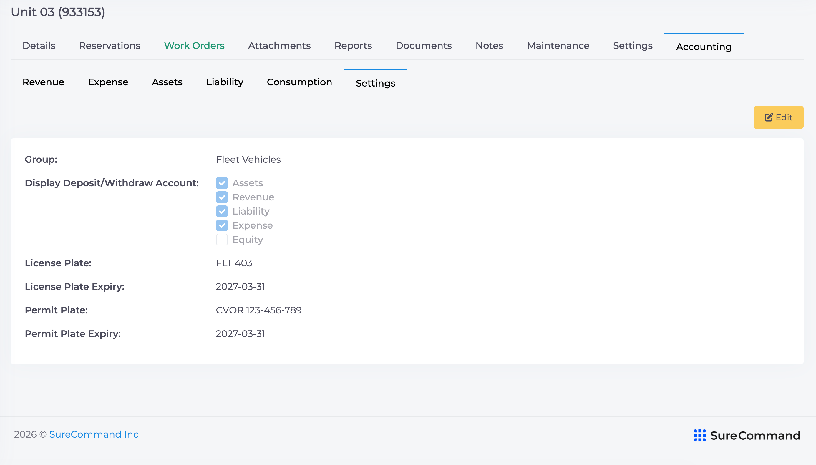The width and height of the screenshot is (816, 465).
Task: Open the Details tab
Action: [x=39, y=46]
